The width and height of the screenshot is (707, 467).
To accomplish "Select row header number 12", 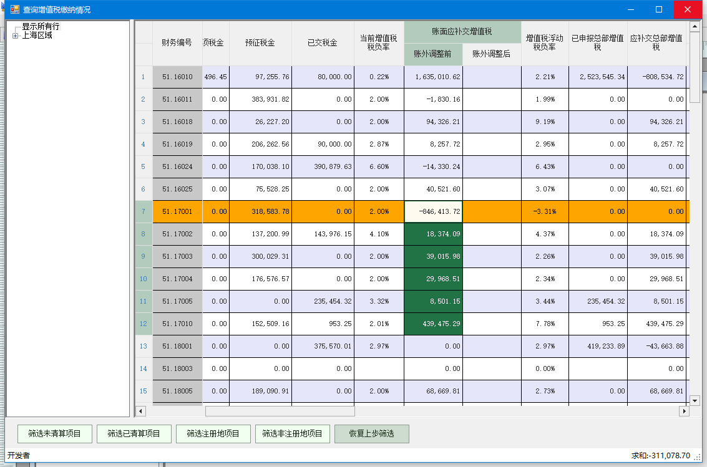I will [x=144, y=324].
